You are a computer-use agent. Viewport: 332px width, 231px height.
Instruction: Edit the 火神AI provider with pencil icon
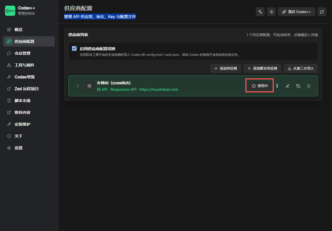pos(288,86)
